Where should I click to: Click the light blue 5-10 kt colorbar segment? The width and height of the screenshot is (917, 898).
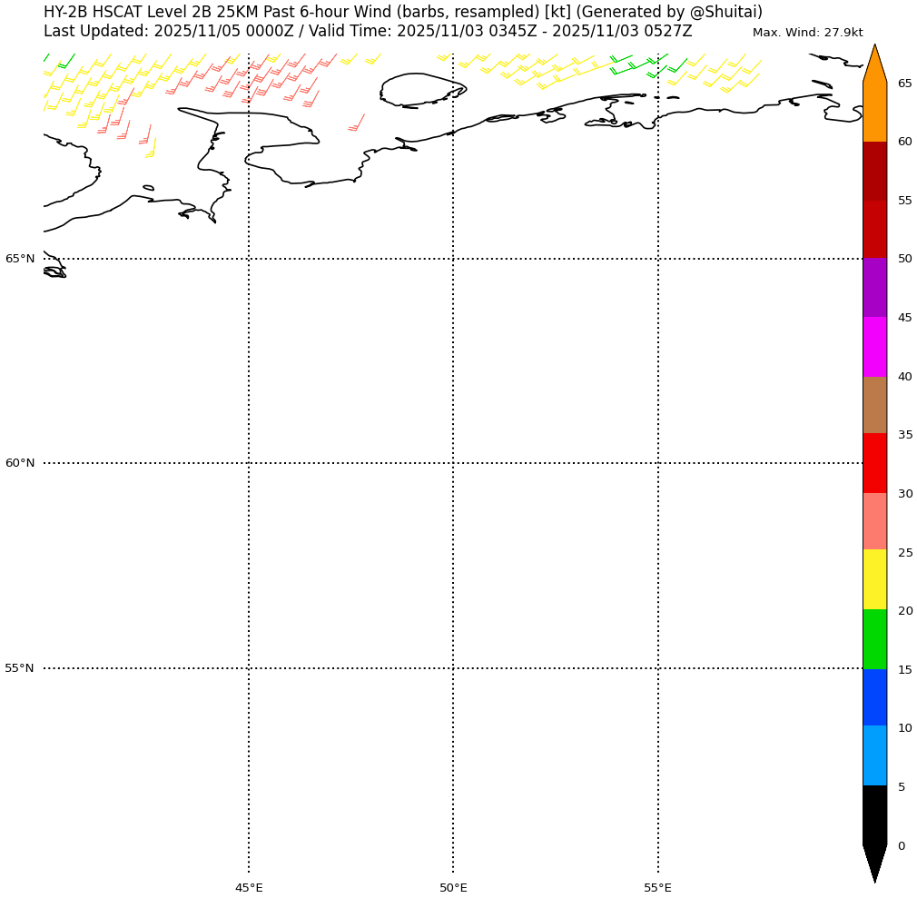(874, 755)
